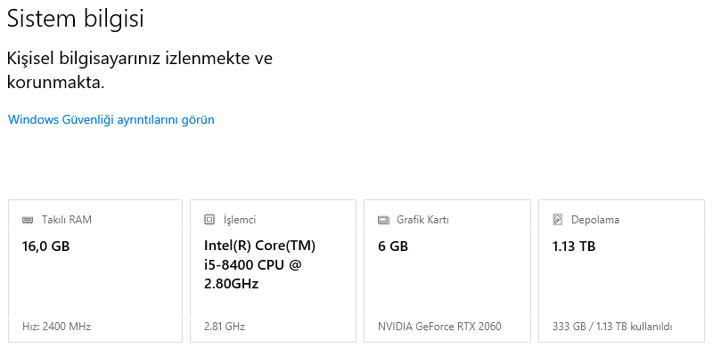
Task: Select the Takılı RAM label
Action: (x=66, y=220)
